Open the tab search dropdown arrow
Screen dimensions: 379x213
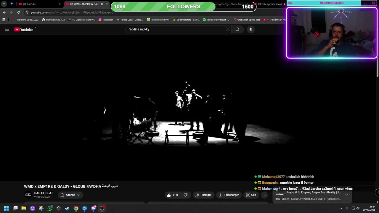click(x=4, y=4)
